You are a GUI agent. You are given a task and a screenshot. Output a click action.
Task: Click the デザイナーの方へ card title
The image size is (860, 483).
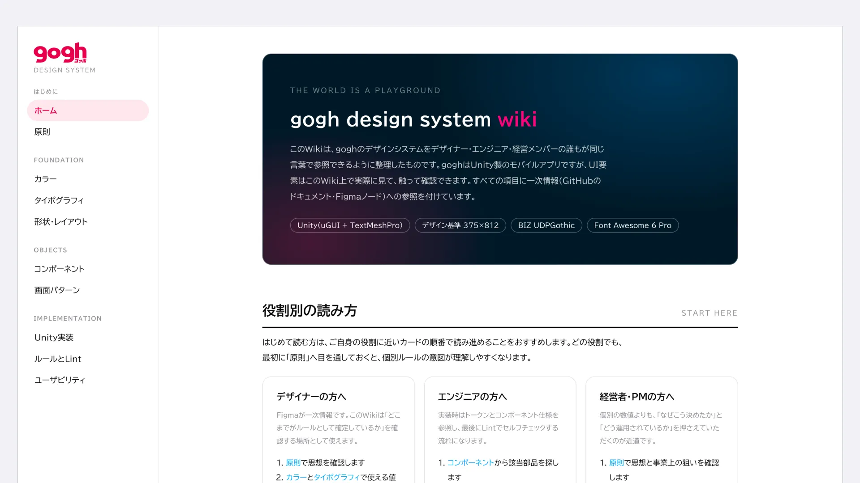(x=311, y=397)
